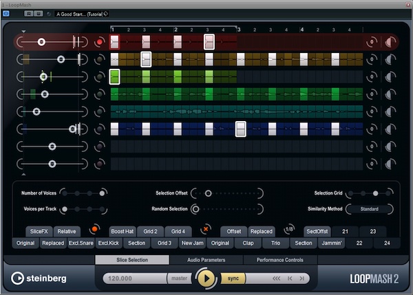Click the SliceFX scene pad
Image resolution: width=413 pixels, height=295 pixels.
point(39,231)
